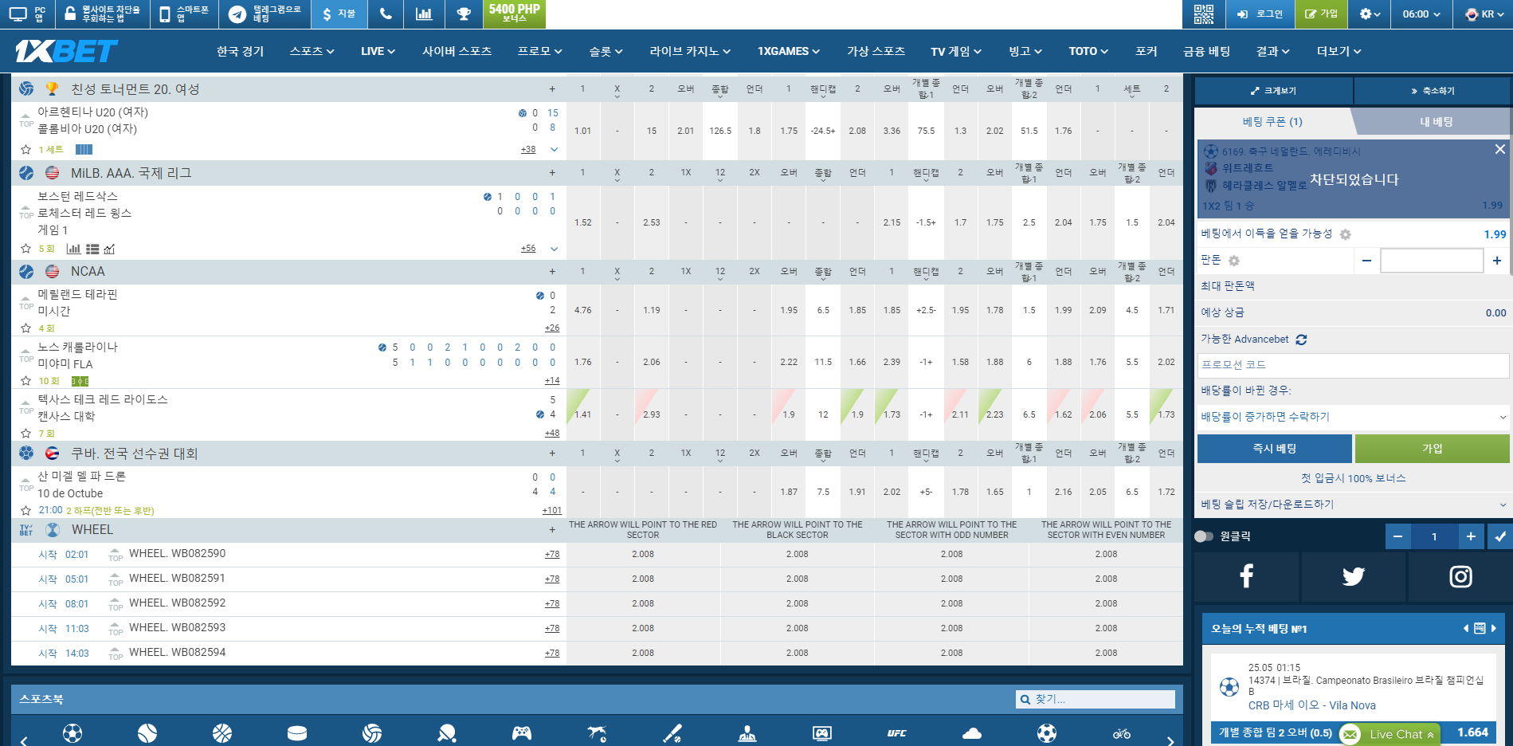1513x746 pixels.
Task: Open Telegram betting link
Action: click(x=265, y=14)
